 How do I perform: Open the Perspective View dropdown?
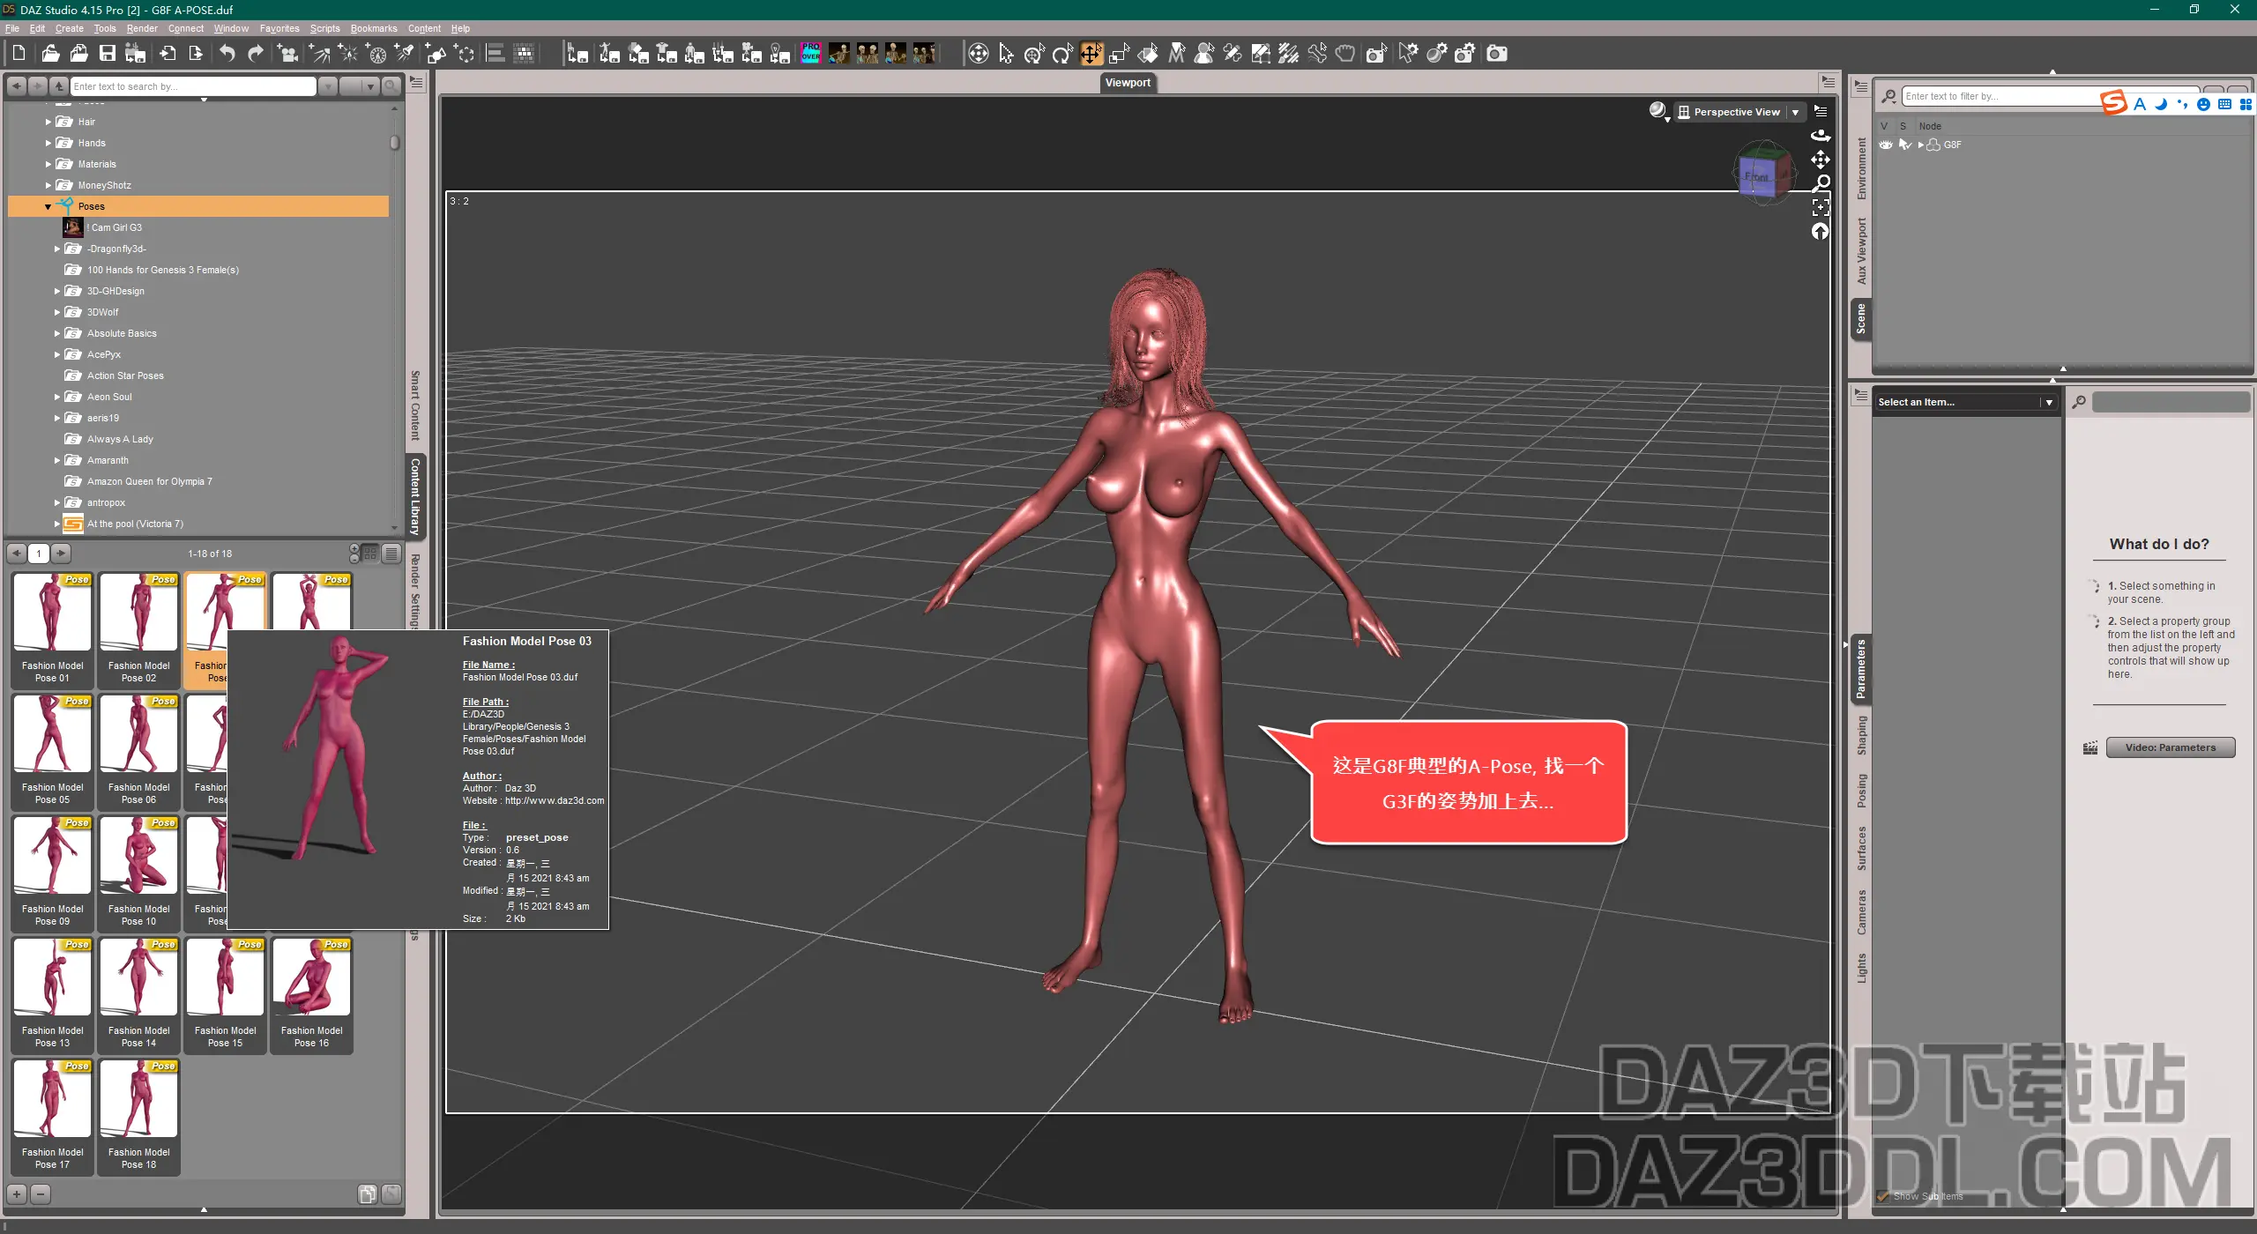coord(1739,112)
